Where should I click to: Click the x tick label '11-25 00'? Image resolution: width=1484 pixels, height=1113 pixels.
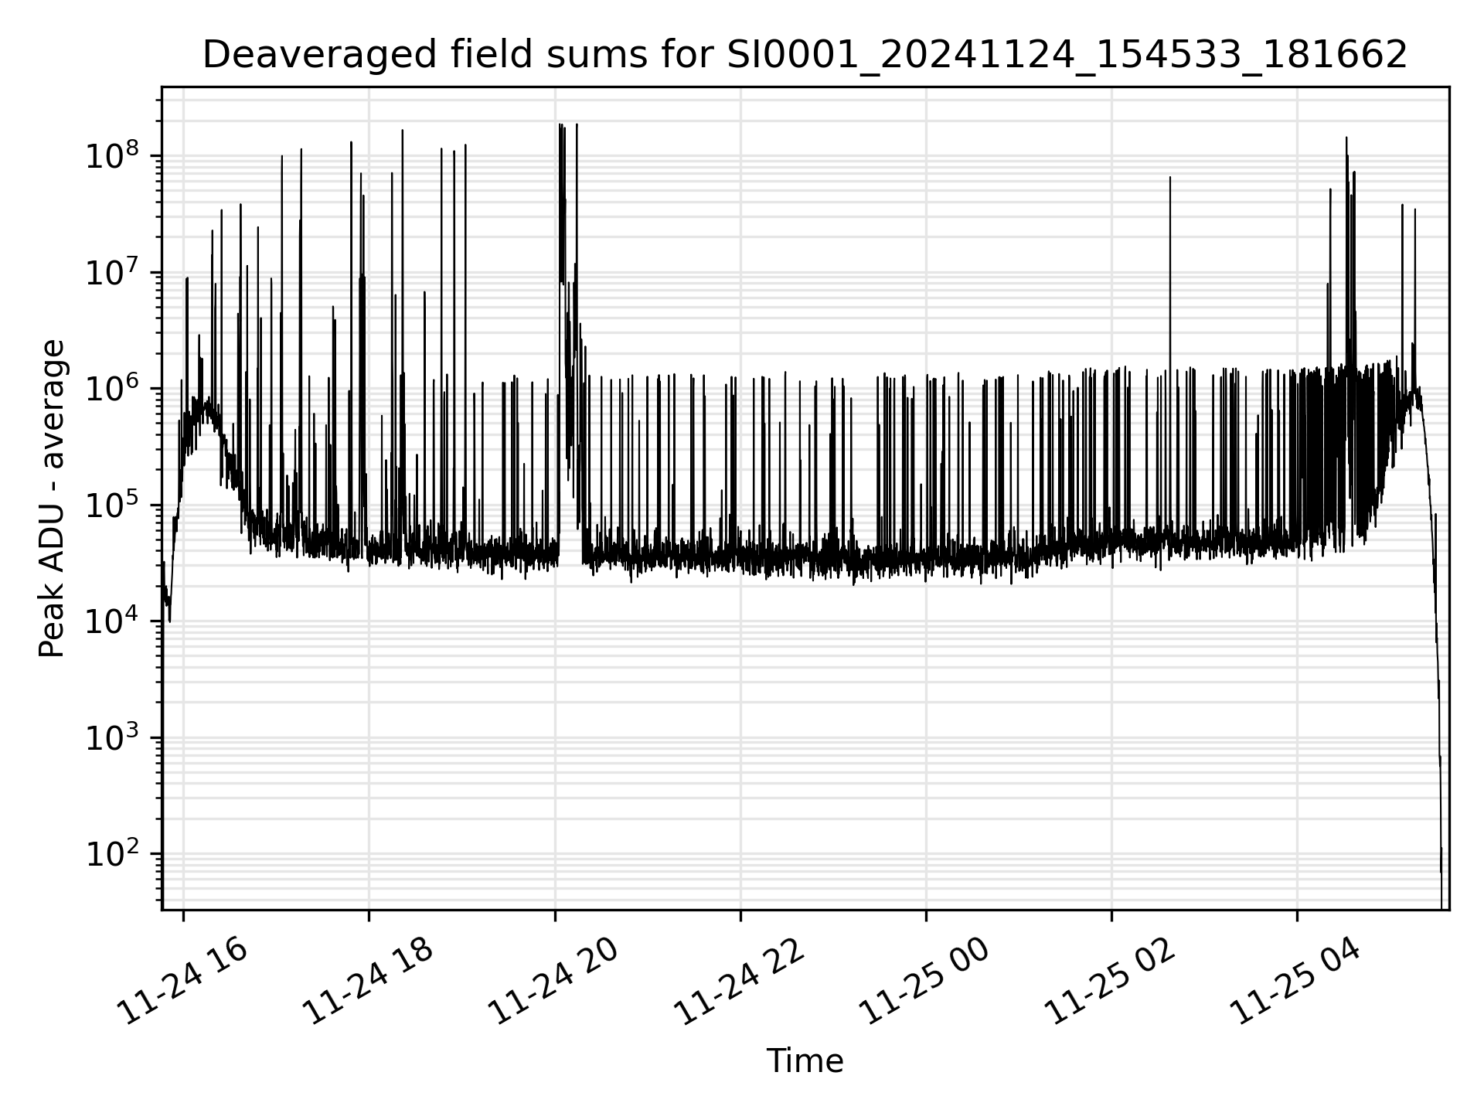tap(926, 981)
